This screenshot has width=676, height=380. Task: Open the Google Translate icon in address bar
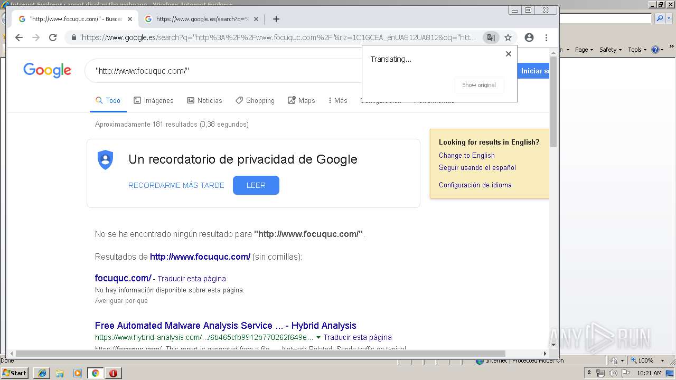(491, 37)
